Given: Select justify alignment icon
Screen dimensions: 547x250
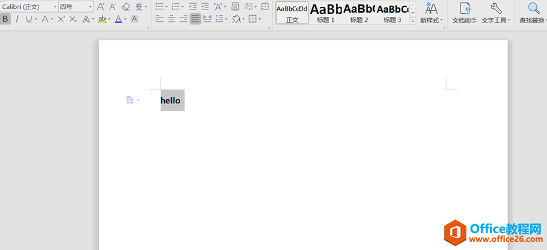Looking at the screenshot, I should coord(195,19).
